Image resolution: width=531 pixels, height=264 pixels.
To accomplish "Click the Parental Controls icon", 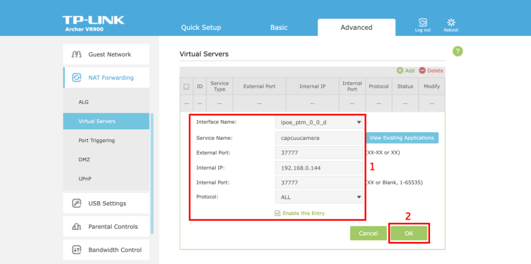I will 77,227.
